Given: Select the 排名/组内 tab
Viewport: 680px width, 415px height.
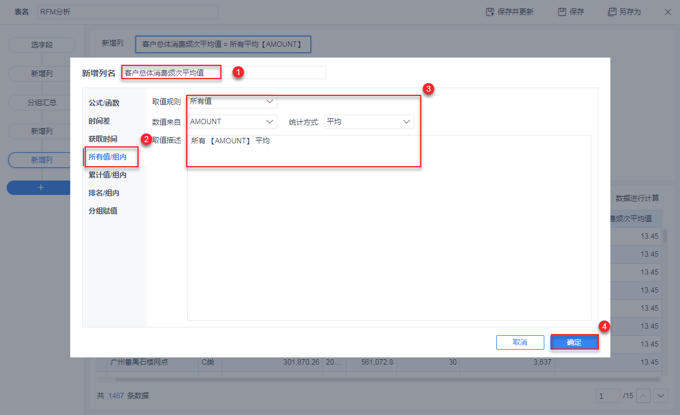Looking at the screenshot, I should [104, 193].
